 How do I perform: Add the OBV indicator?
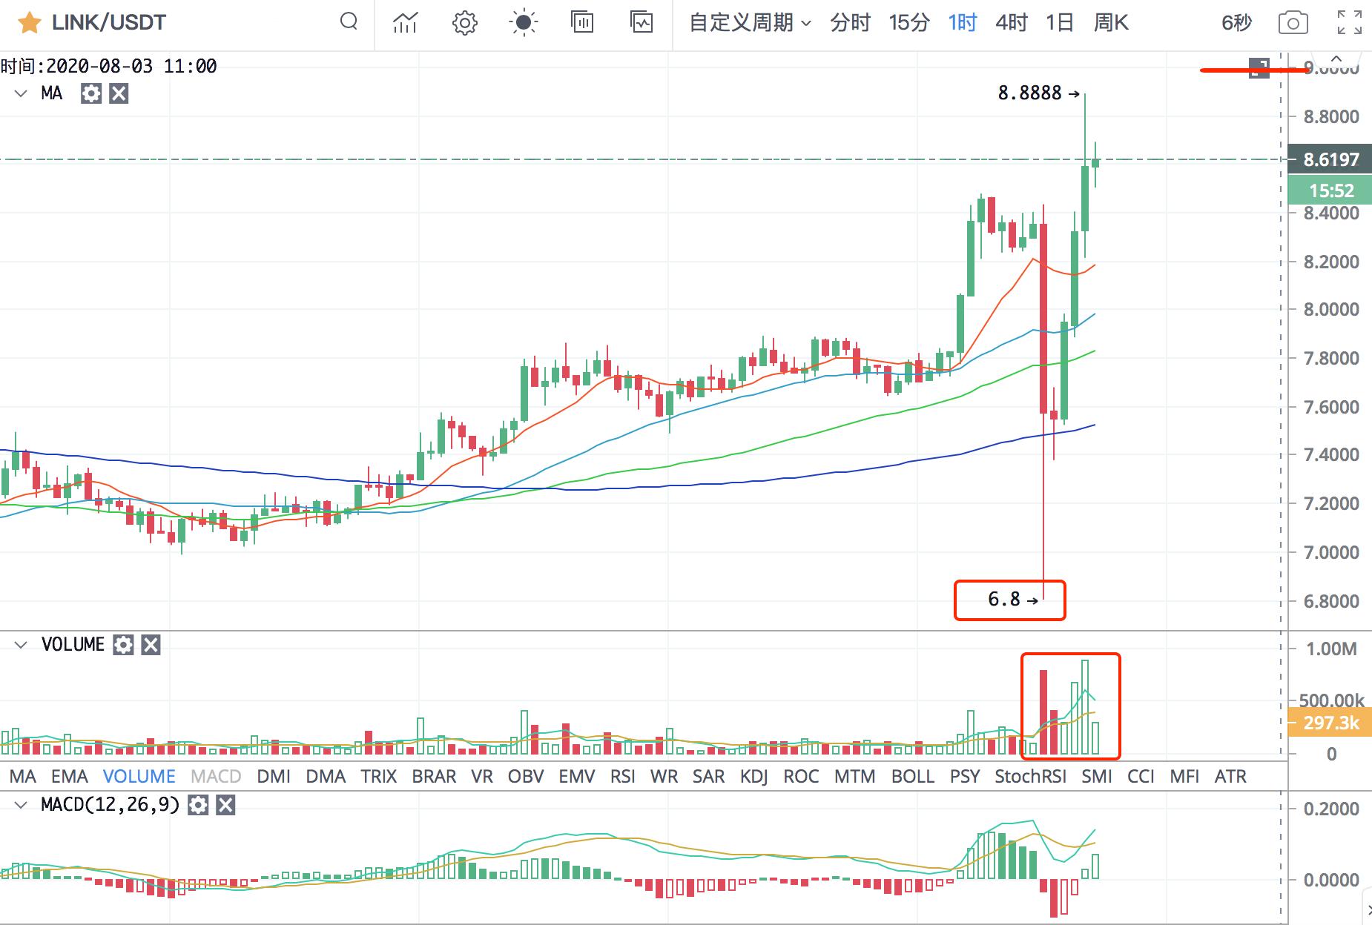[x=526, y=777]
